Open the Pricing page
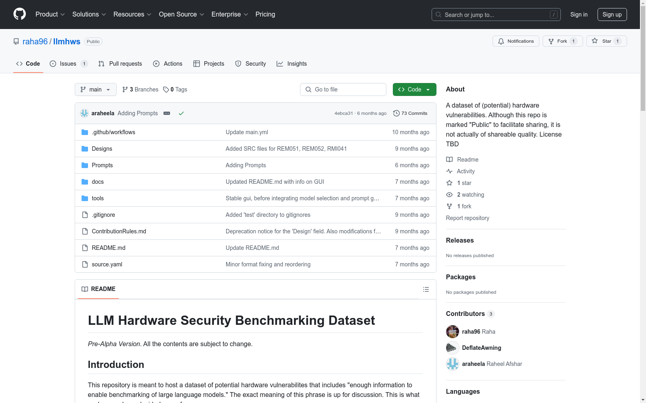 tap(265, 15)
